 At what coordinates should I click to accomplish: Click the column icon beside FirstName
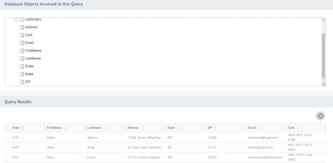22,51
